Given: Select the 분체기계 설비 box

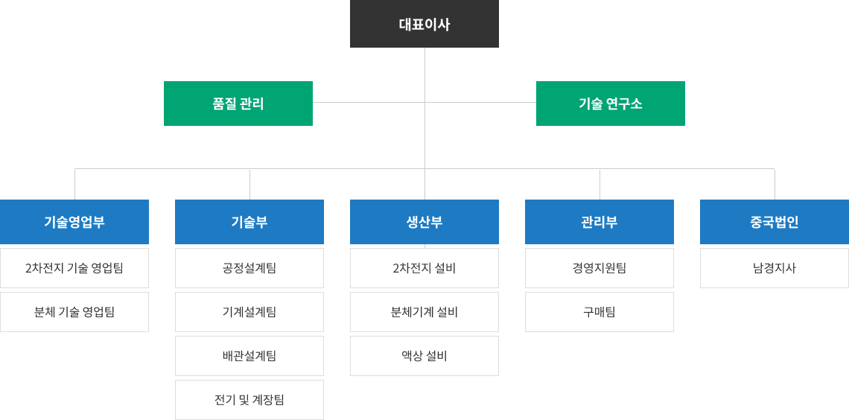Looking at the screenshot, I should click(x=424, y=312).
